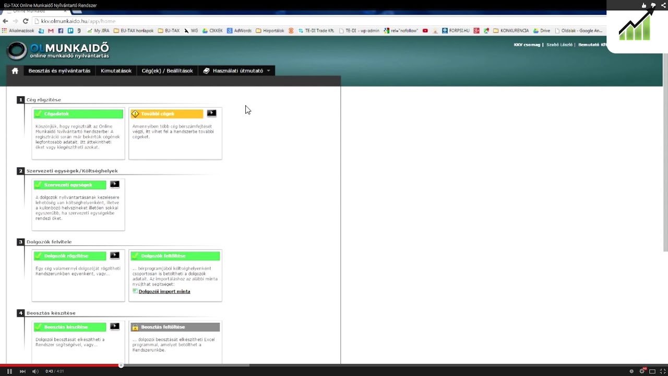Viewport: 668px width, 376px height.
Task: Open the EU-TAX honlapok bookmark folder
Action: (134, 31)
